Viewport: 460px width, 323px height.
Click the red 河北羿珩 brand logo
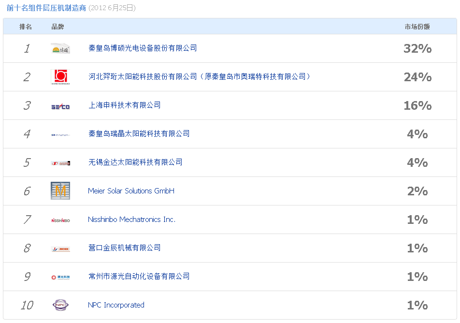(x=59, y=77)
